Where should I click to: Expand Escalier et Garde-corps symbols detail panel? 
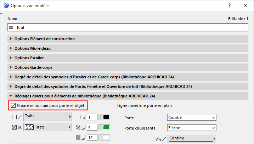(x=128, y=77)
